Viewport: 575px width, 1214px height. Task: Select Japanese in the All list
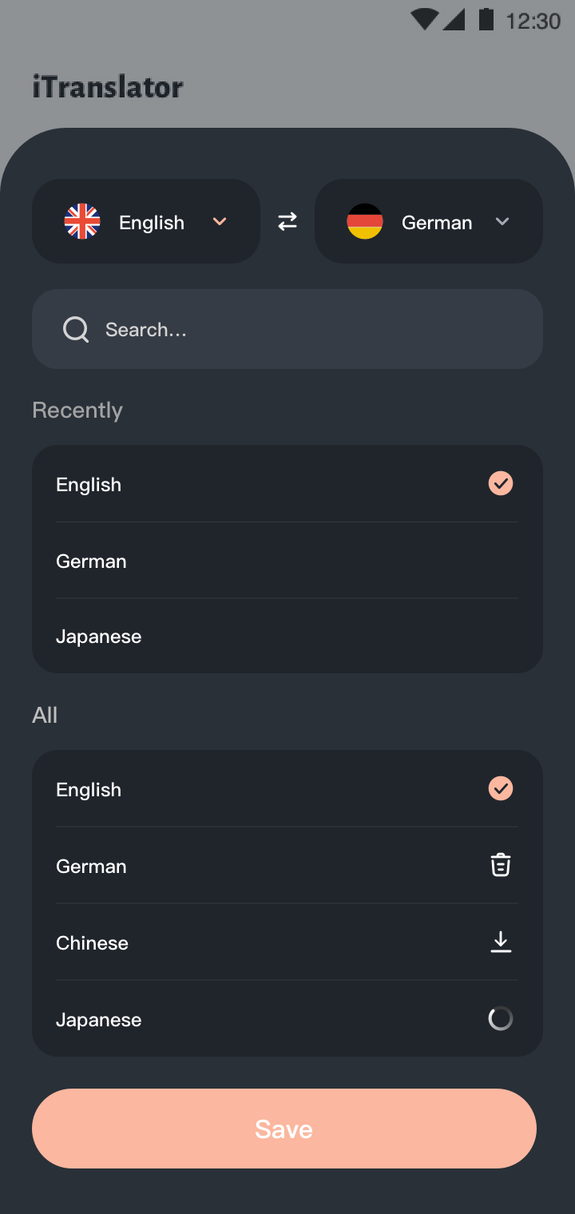tap(99, 1020)
